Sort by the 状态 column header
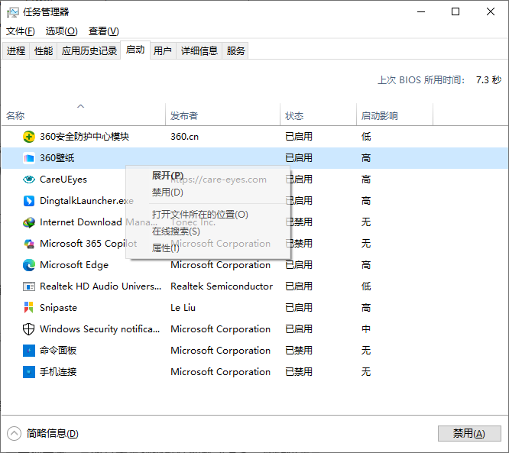This screenshot has width=509, height=453. pyautogui.click(x=319, y=115)
